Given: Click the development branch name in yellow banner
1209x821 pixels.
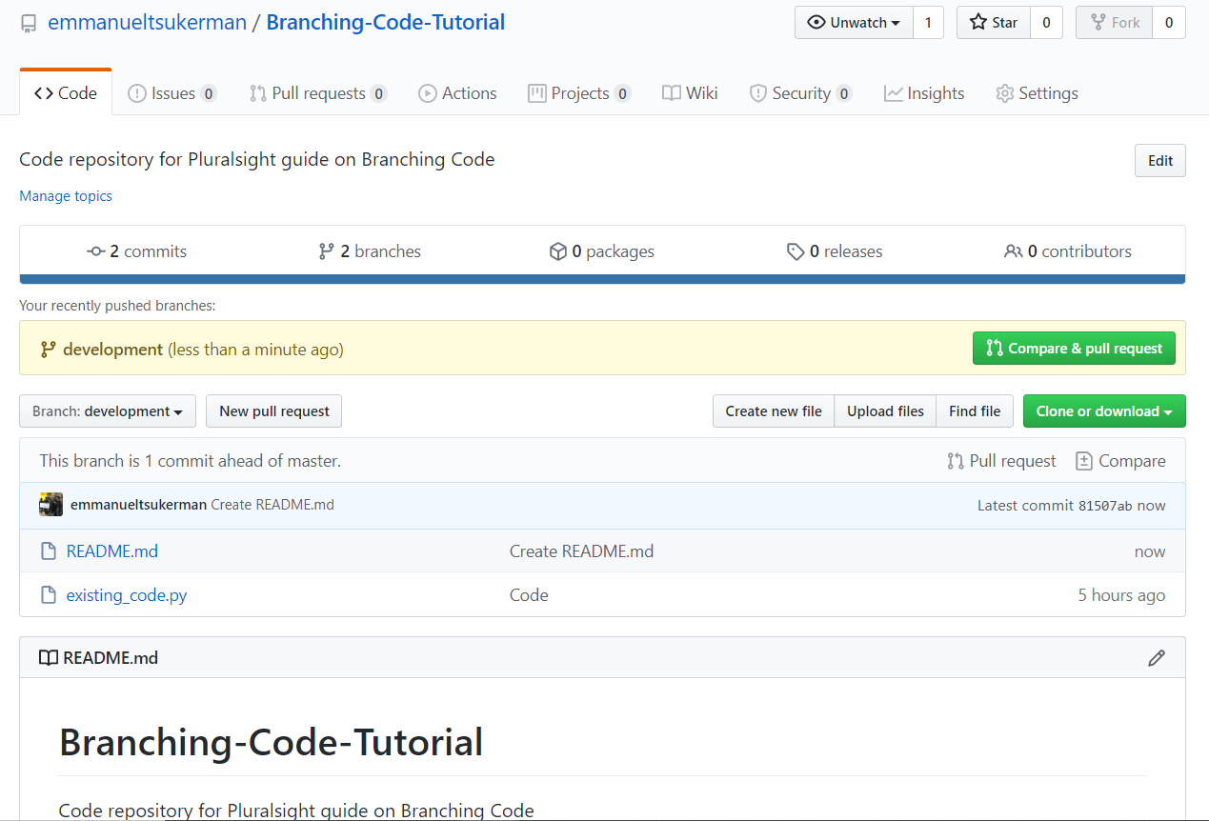Looking at the screenshot, I should tap(113, 350).
